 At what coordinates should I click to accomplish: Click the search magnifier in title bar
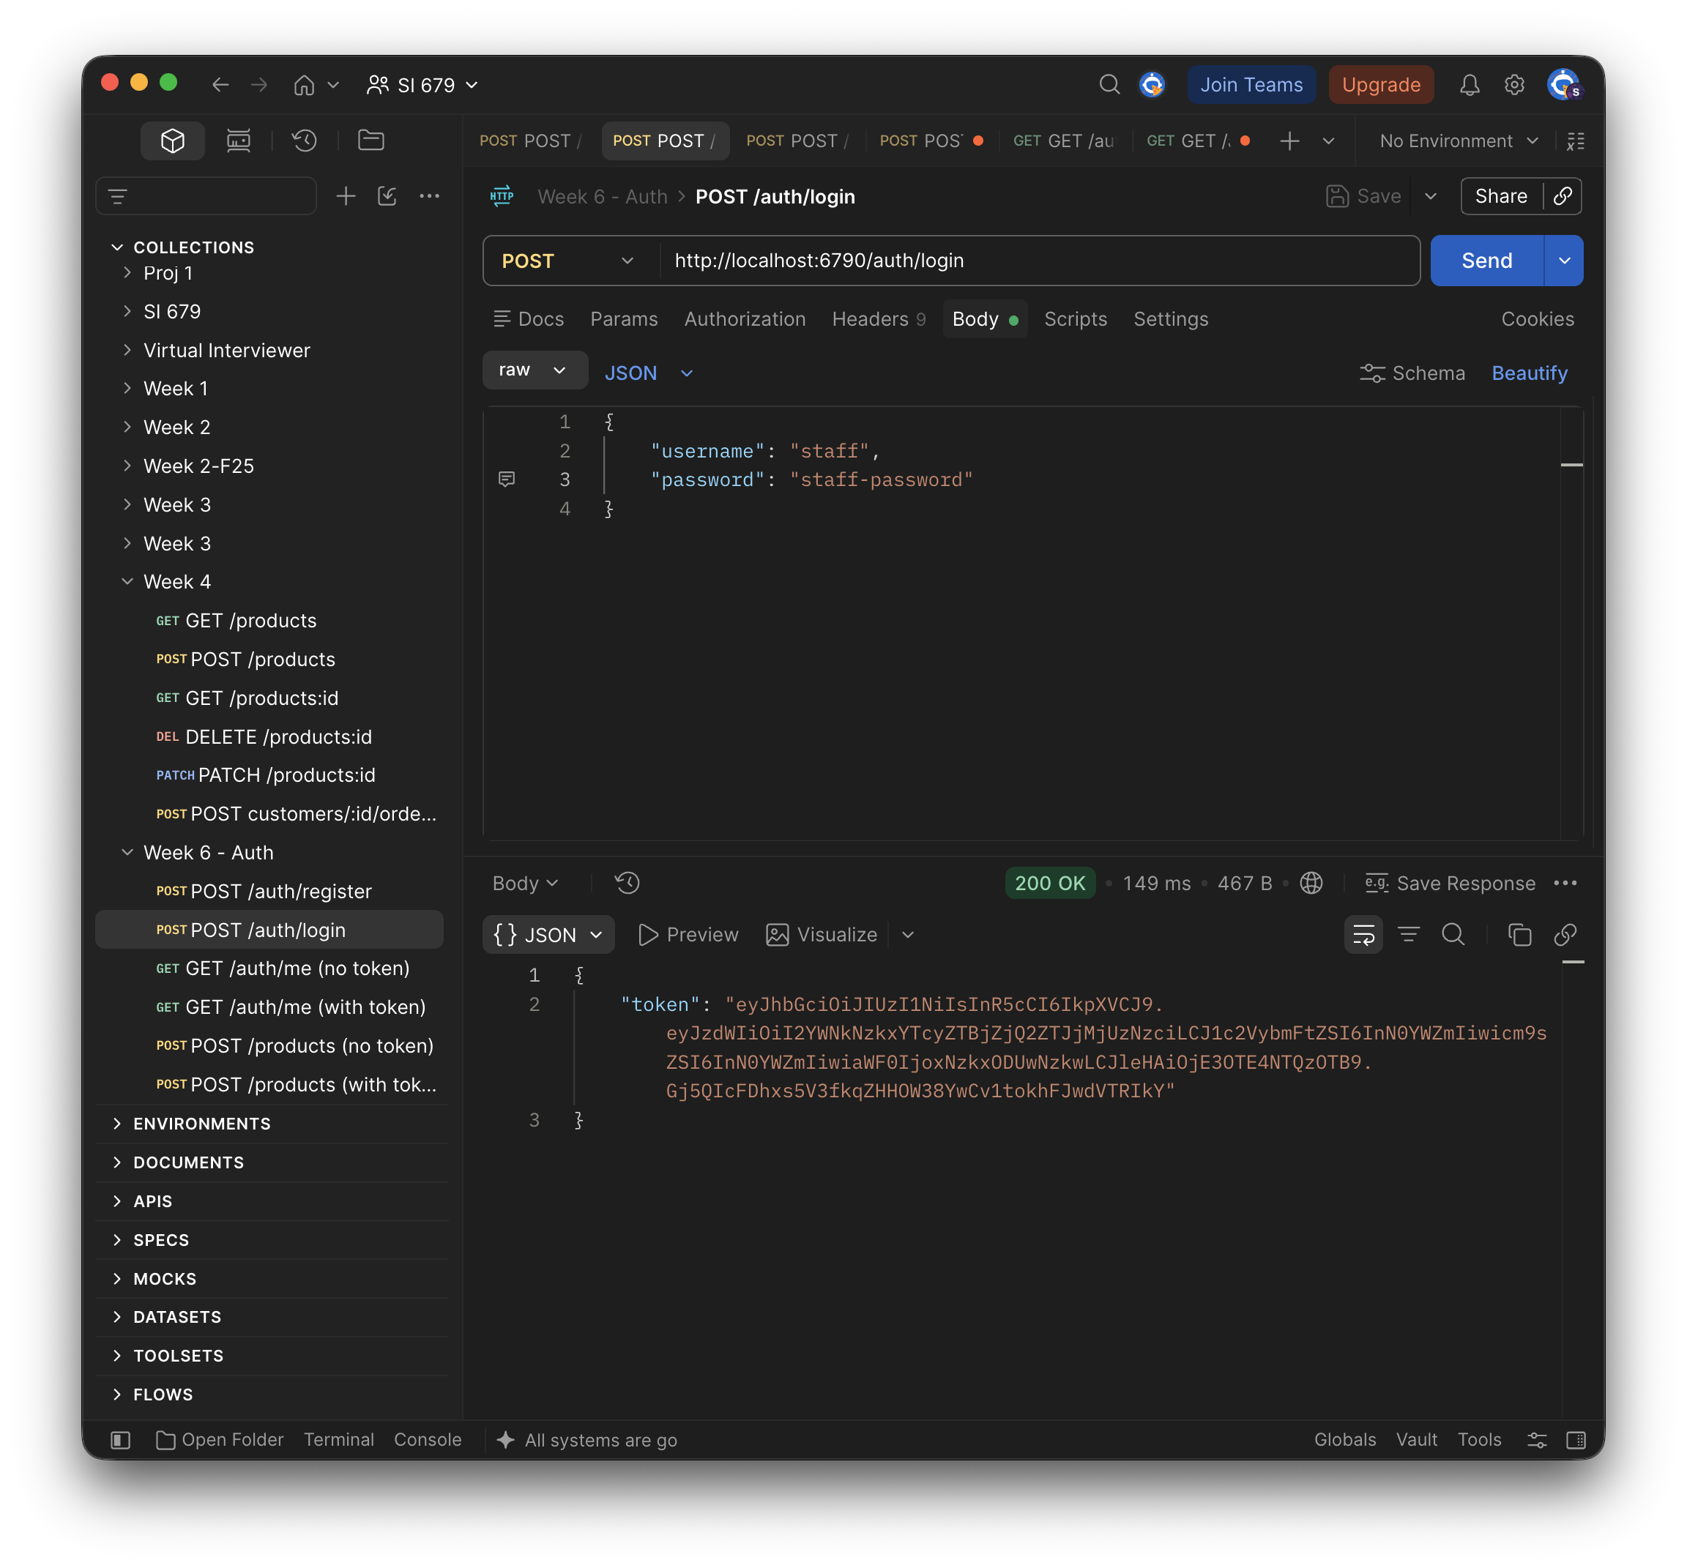point(1109,85)
